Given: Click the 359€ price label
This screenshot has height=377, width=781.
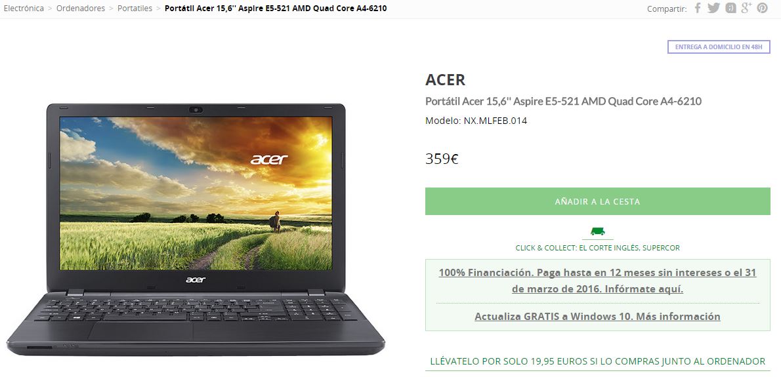Looking at the screenshot, I should 442,159.
